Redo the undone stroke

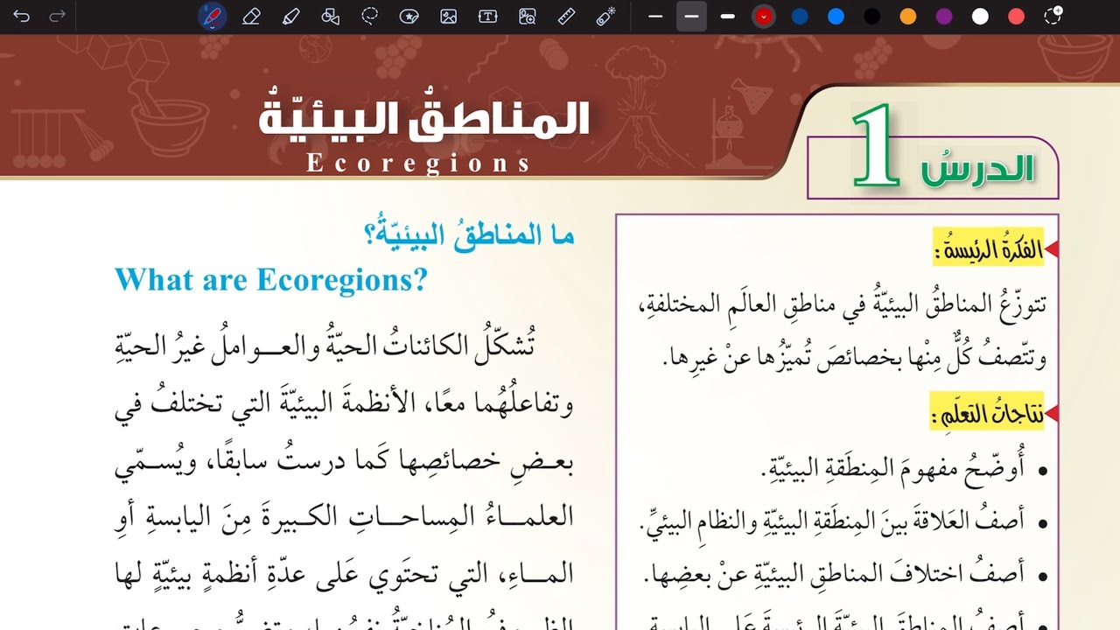(x=57, y=16)
